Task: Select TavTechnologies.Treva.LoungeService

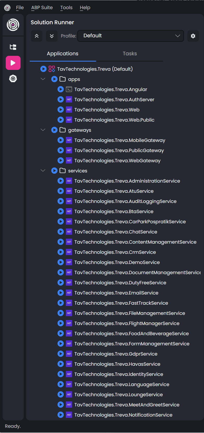Action: [x=119, y=394]
